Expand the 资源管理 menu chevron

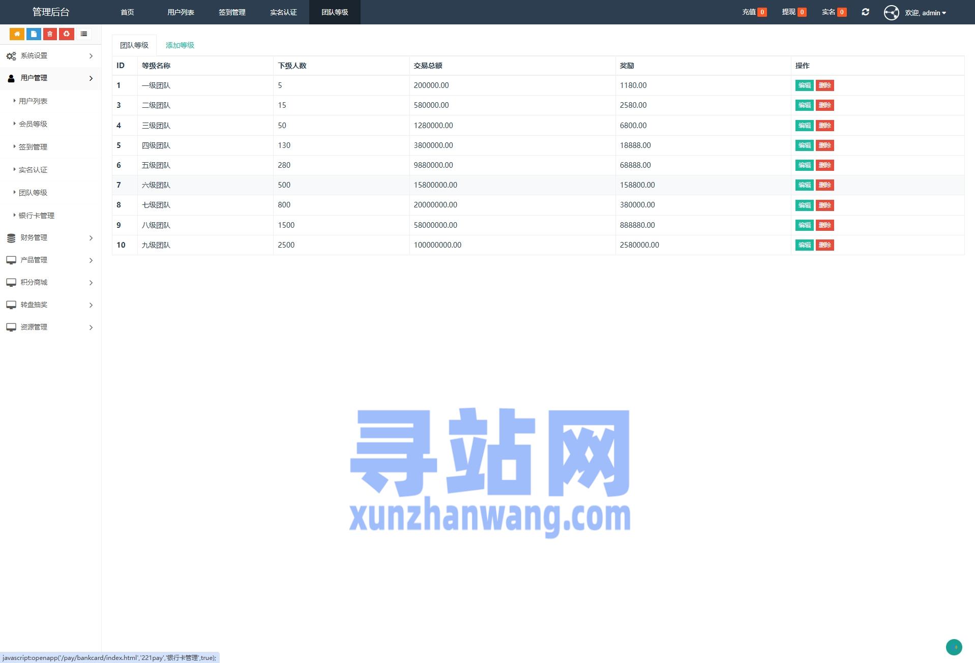[91, 327]
